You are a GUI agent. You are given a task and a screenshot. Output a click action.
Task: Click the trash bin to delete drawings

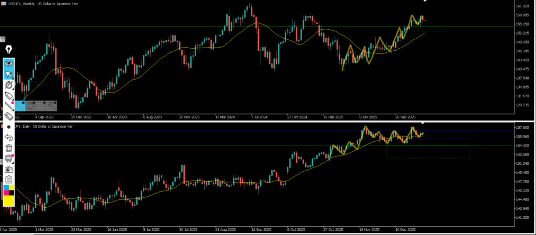[9, 148]
